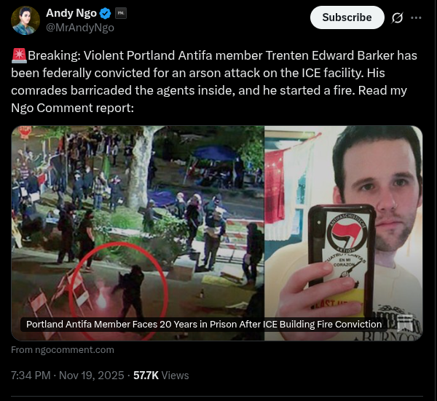Viewport: 437px width, 401px height.
Task: View the 57.7K Views count
Action: click(161, 376)
